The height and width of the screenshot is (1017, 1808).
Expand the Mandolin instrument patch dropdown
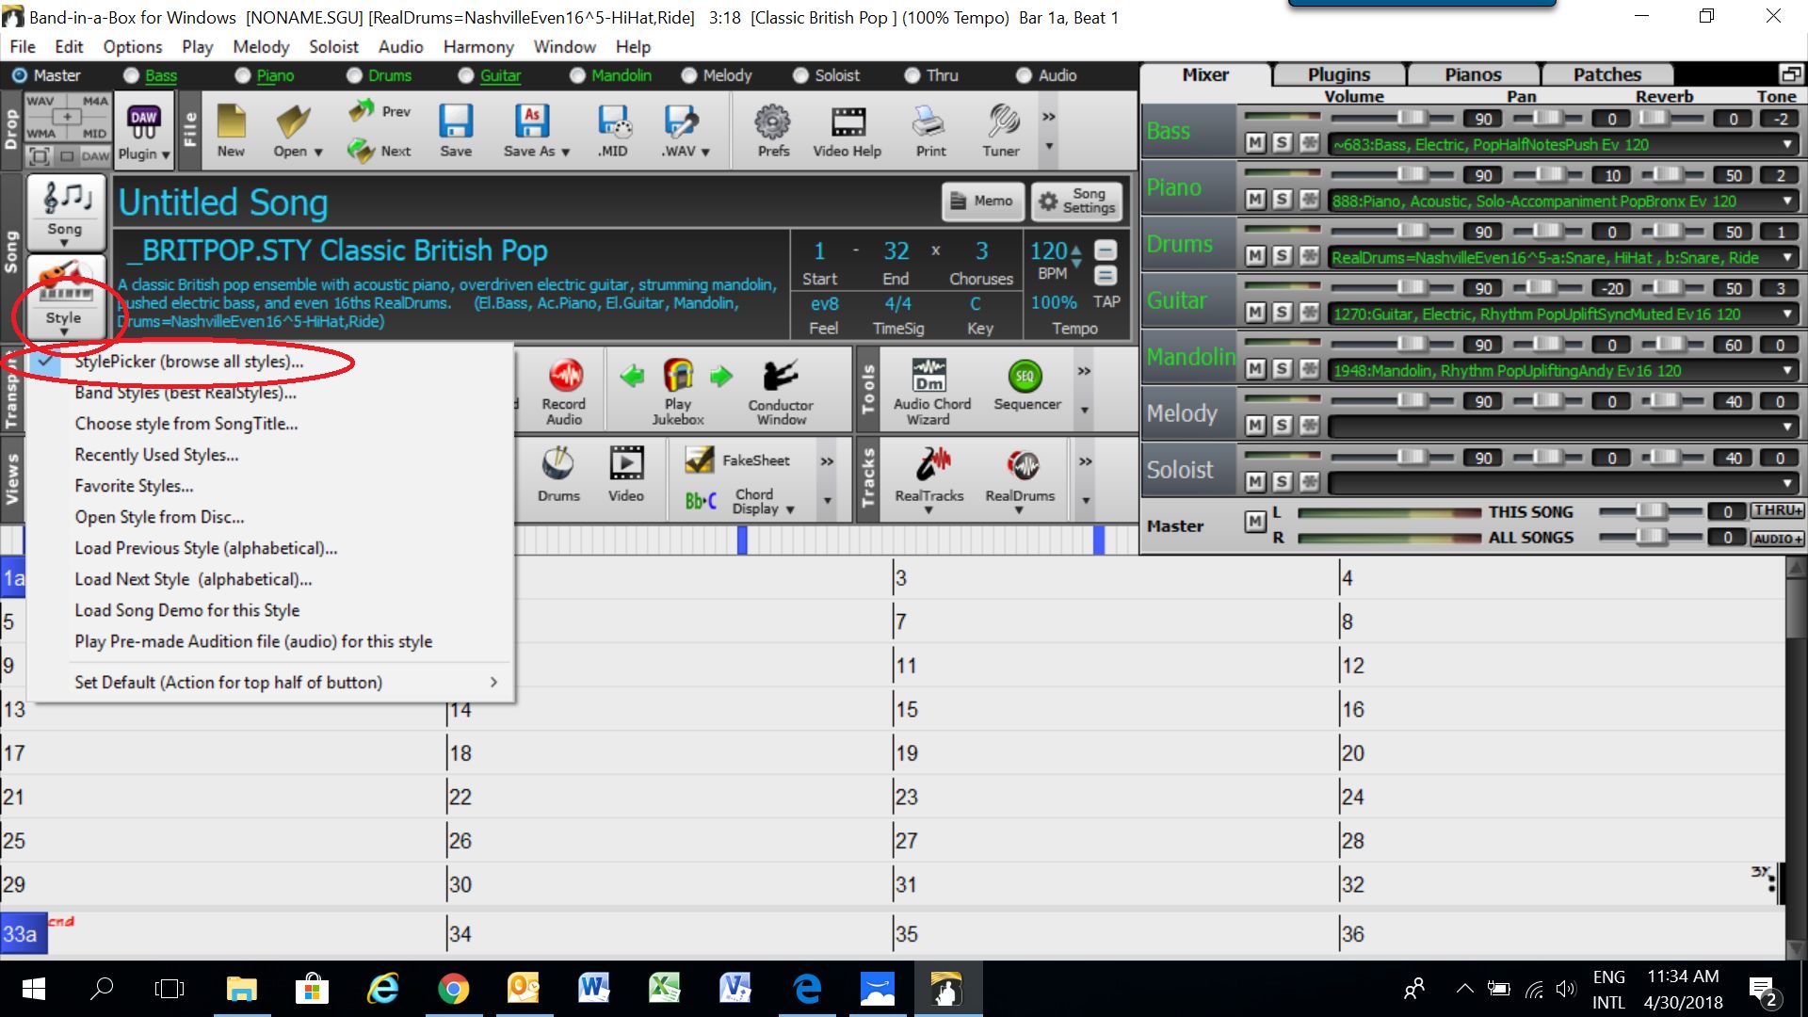(x=1786, y=370)
